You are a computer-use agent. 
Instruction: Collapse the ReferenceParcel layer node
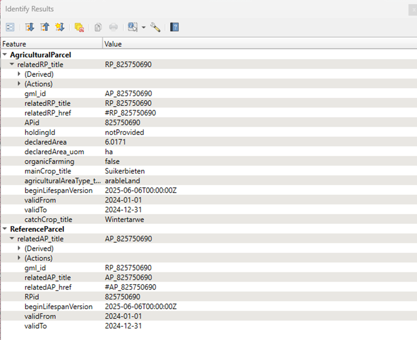(5, 229)
